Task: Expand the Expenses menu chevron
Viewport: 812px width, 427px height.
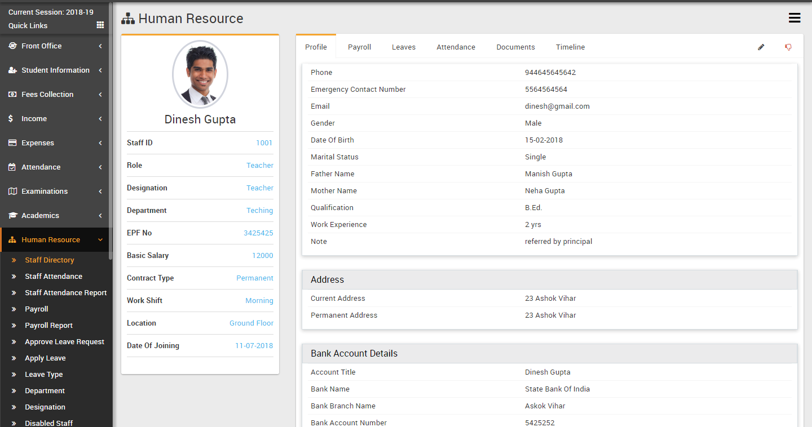Action: coord(100,143)
